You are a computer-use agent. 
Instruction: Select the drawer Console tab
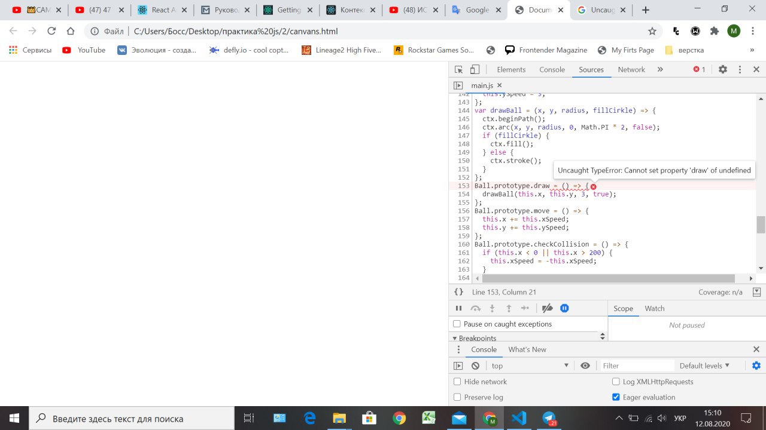point(484,349)
